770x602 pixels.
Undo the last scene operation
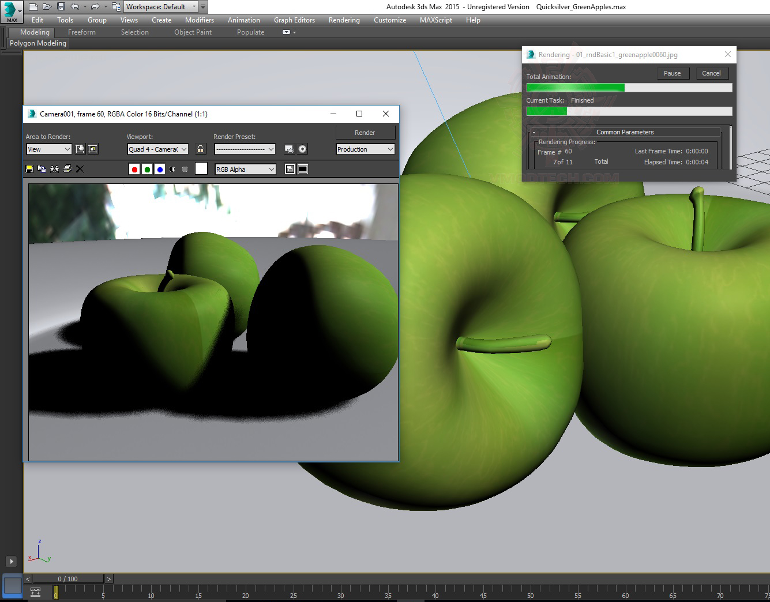pos(74,7)
